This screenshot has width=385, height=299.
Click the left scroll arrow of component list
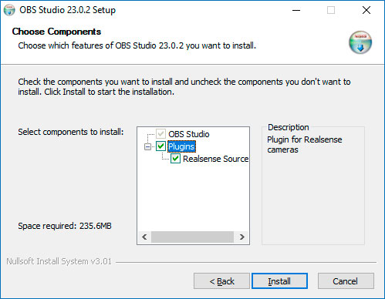tap(144, 237)
